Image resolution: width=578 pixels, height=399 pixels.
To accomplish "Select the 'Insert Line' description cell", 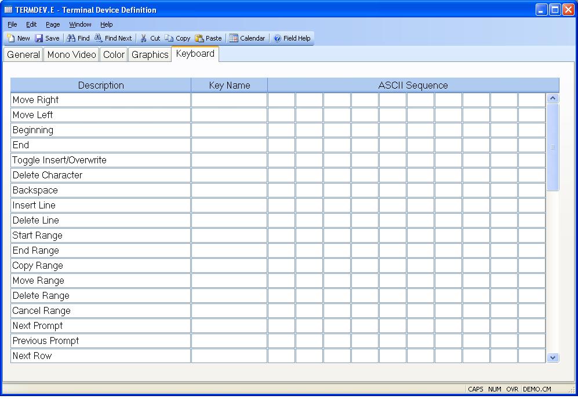I will point(101,206).
